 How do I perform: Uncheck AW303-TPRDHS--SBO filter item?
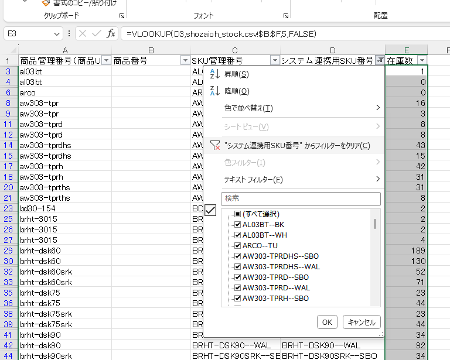(x=238, y=256)
